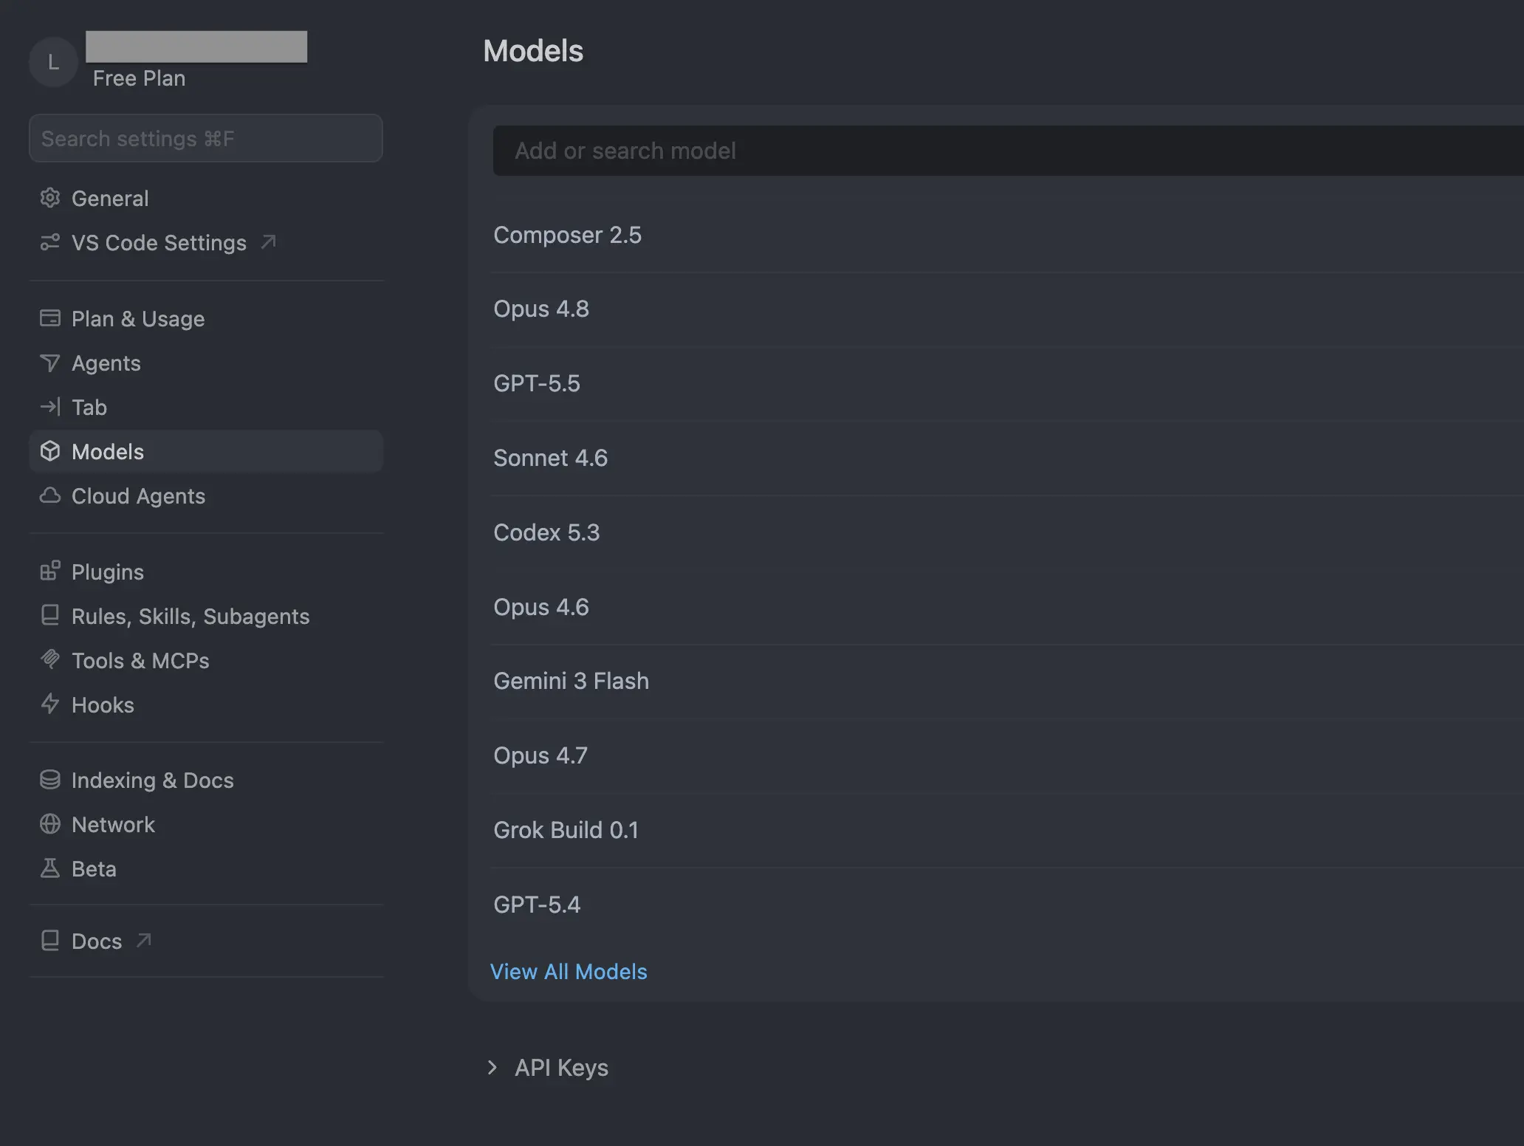Click the Beta flask icon
Viewport: 1524px width, 1146px height.
point(49,868)
